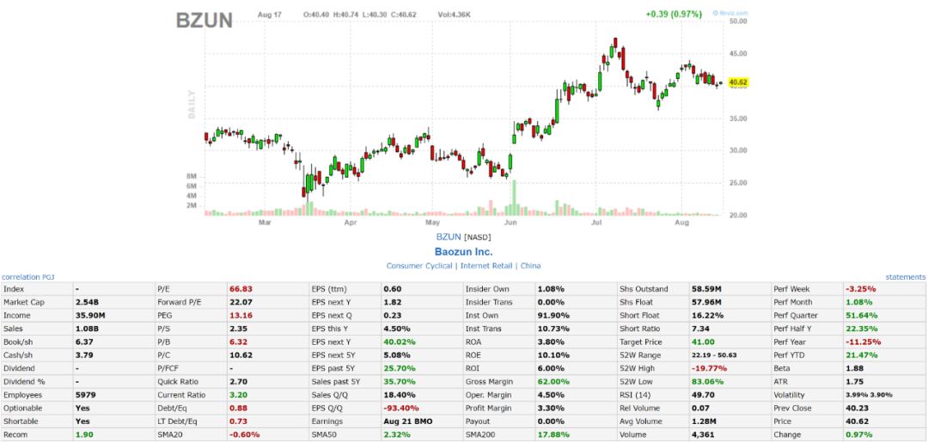The height and width of the screenshot is (442, 928).
Task: Select the EPS past 5Y value 25.70%
Action: pos(400,368)
